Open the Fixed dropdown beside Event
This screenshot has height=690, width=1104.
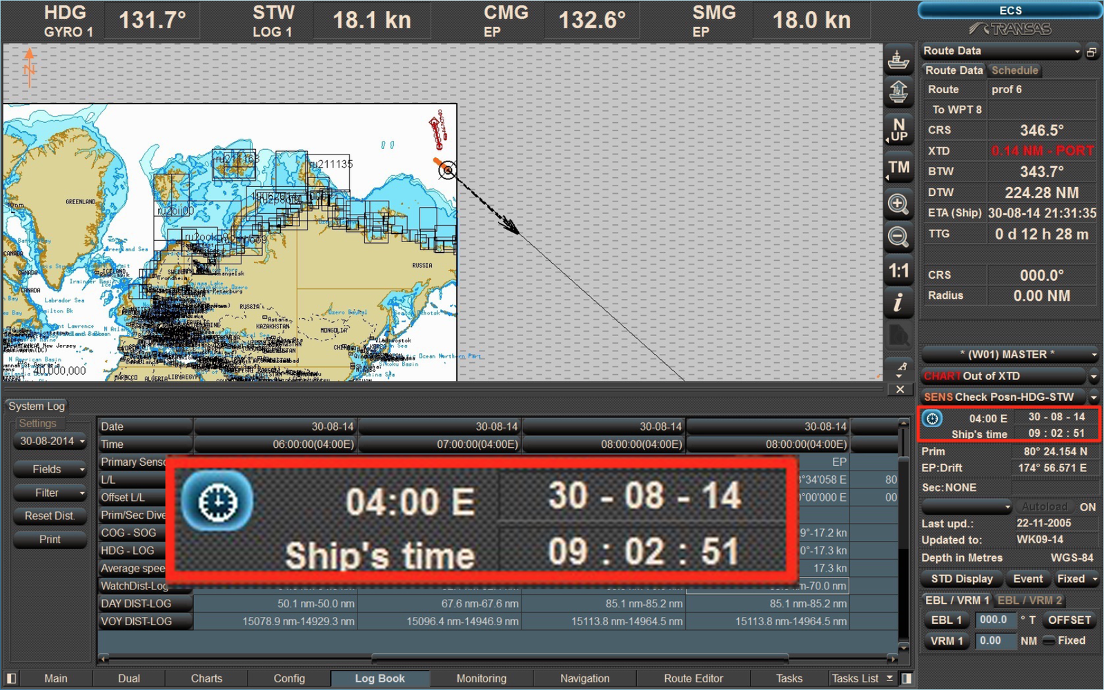(x=1076, y=579)
